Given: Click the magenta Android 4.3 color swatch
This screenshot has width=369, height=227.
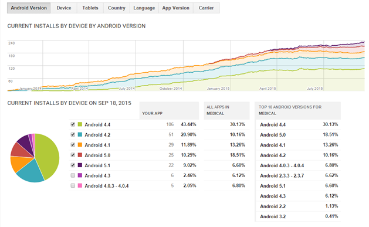Looking at the screenshot, I should pos(80,175).
